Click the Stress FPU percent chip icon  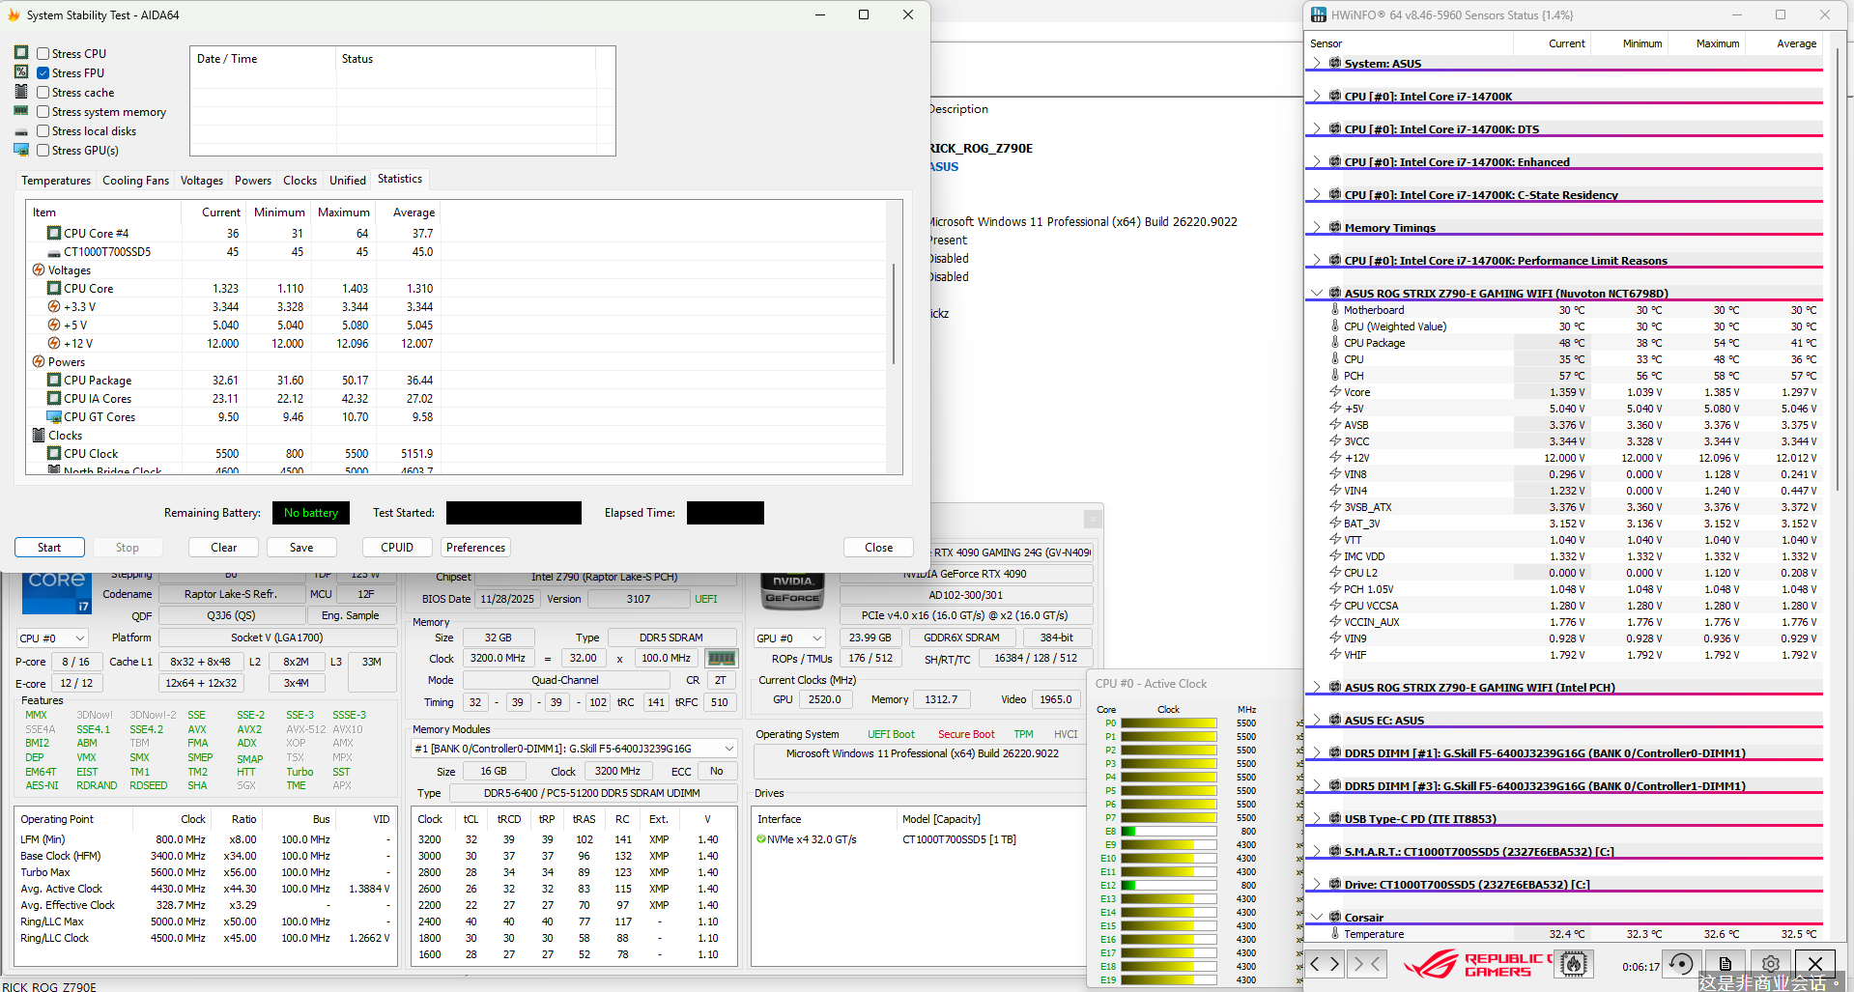21,72
